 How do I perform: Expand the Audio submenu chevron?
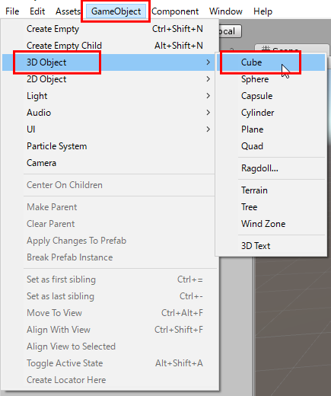pos(208,113)
